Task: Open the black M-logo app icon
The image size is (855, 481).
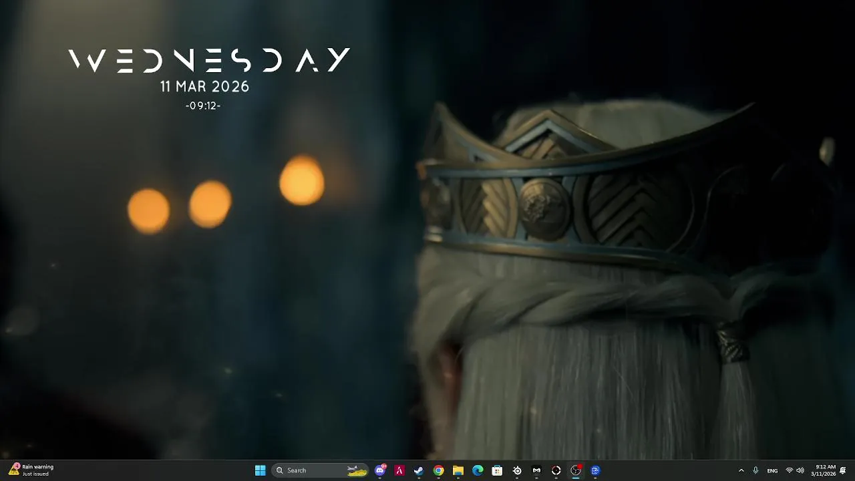Action: click(536, 470)
